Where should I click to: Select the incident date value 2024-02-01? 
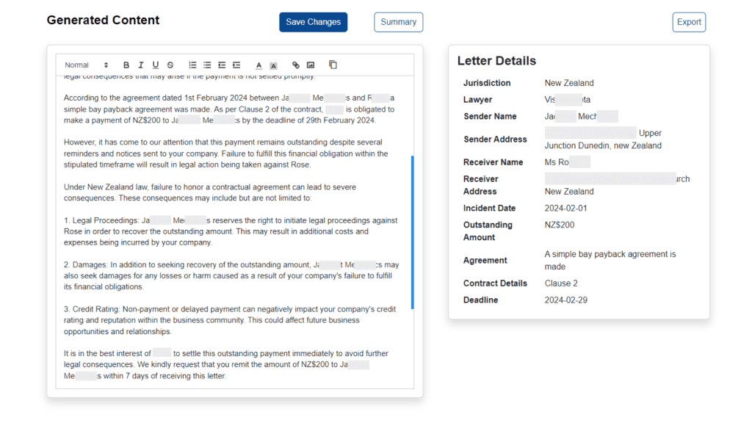pos(565,208)
